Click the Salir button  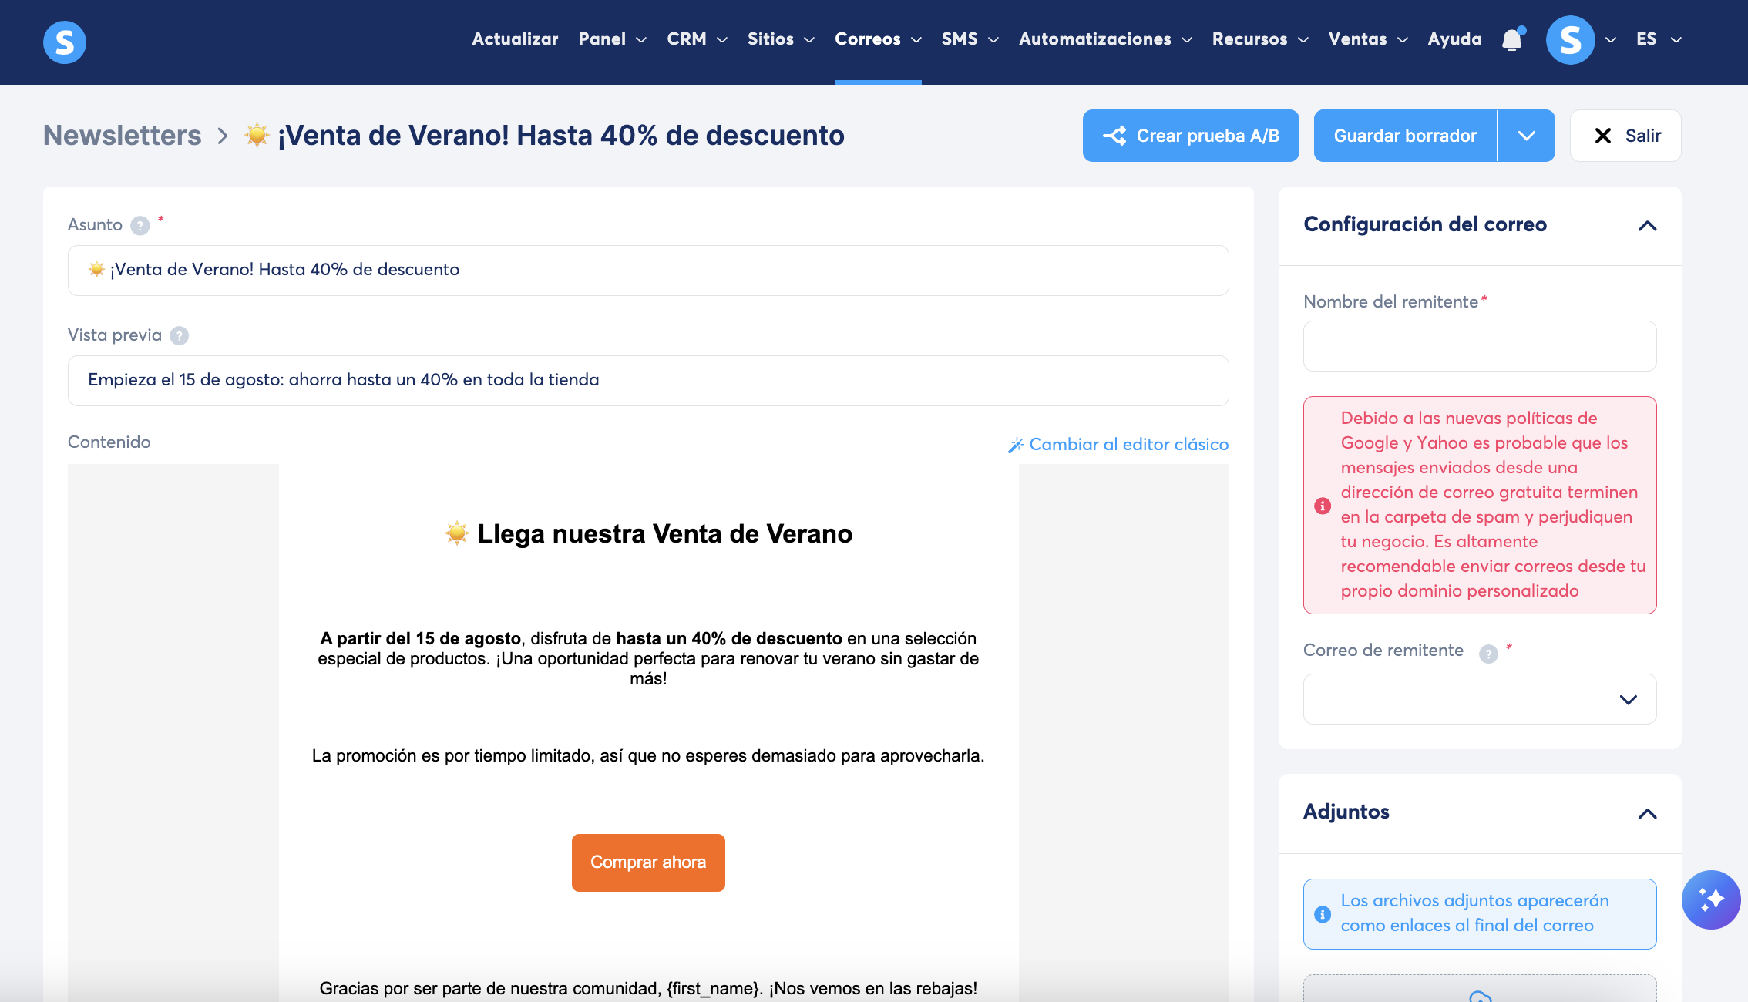tap(1625, 136)
